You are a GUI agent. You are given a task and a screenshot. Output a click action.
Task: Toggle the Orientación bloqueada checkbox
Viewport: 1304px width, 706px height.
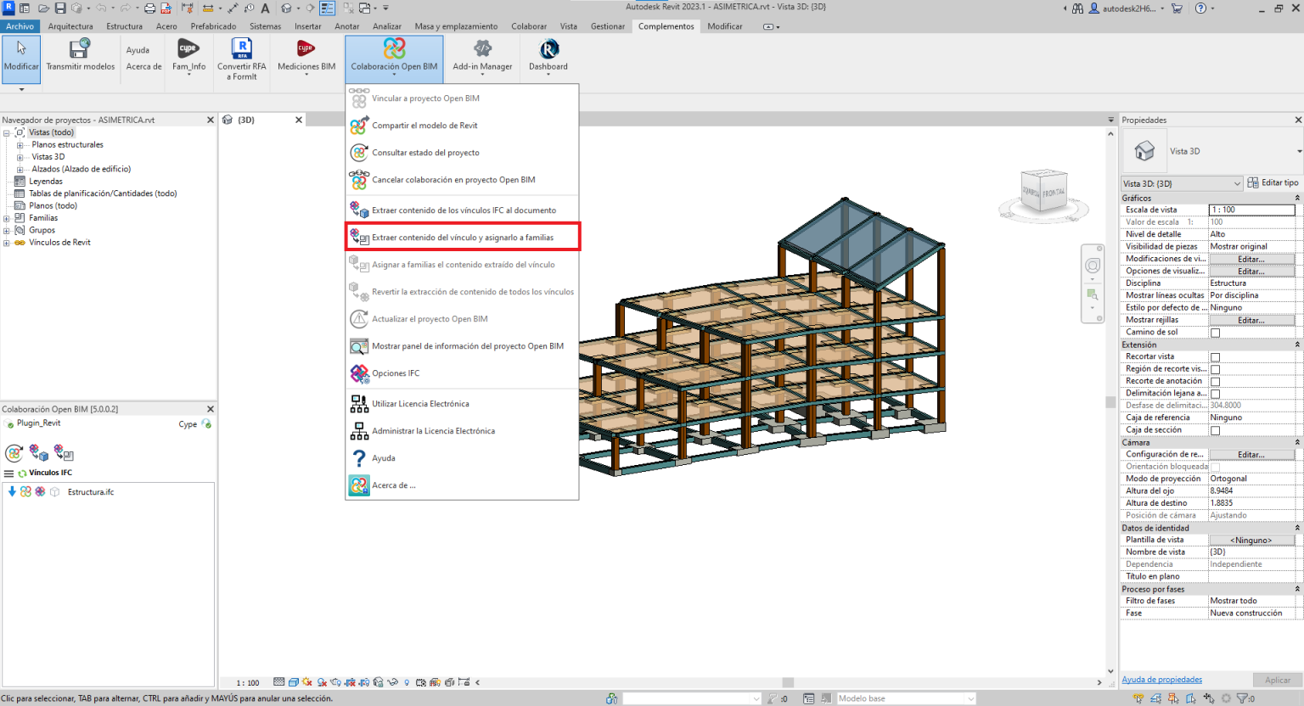click(1215, 467)
